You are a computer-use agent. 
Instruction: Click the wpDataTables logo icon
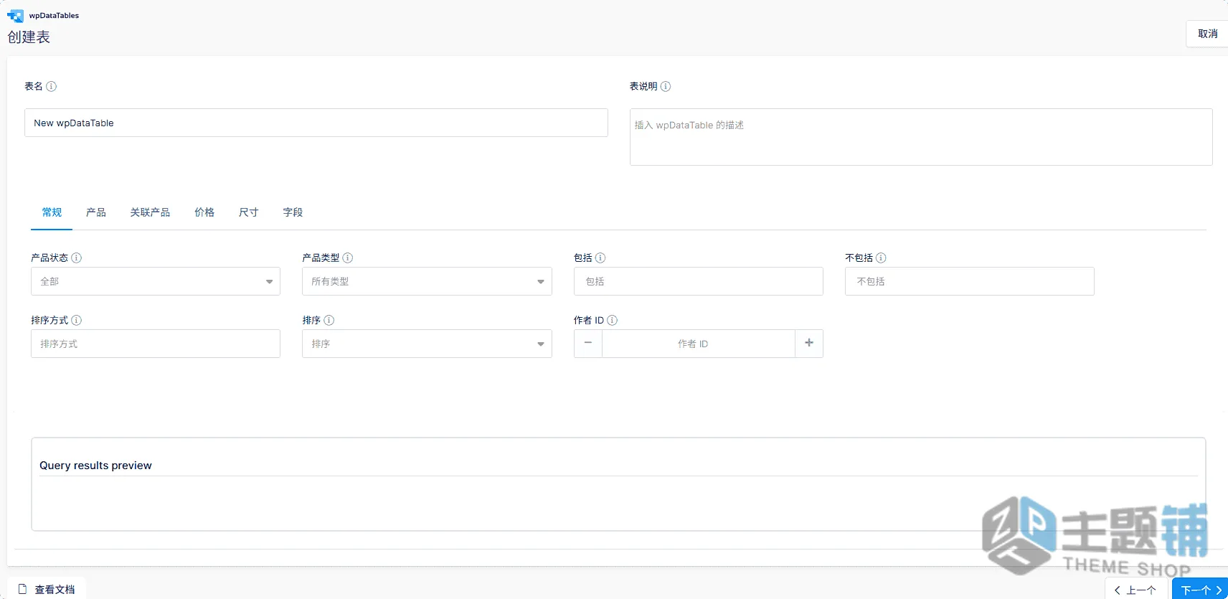click(x=15, y=16)
